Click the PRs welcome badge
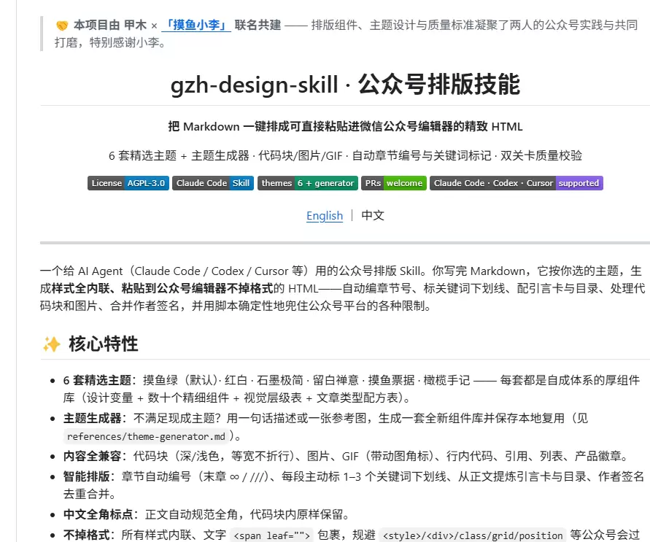 pyautogui.click(x=394, y=183)
